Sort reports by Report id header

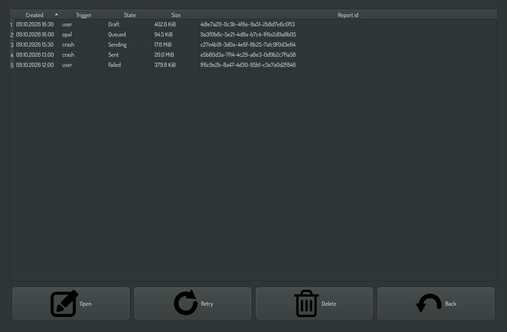tap(348, 15)
